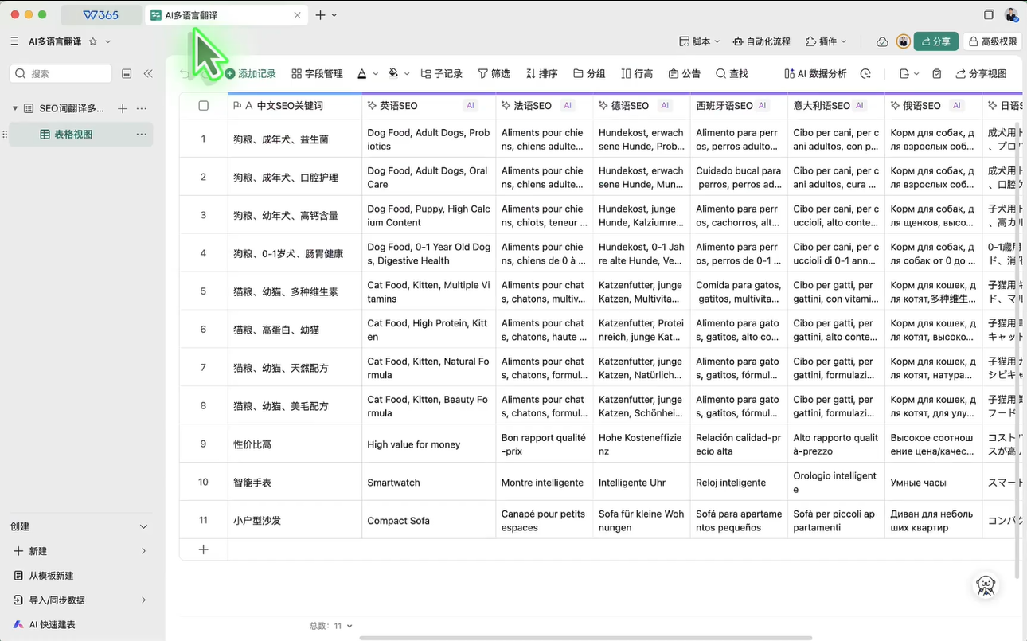Click the green 分享 button

(x=935, y=41)
